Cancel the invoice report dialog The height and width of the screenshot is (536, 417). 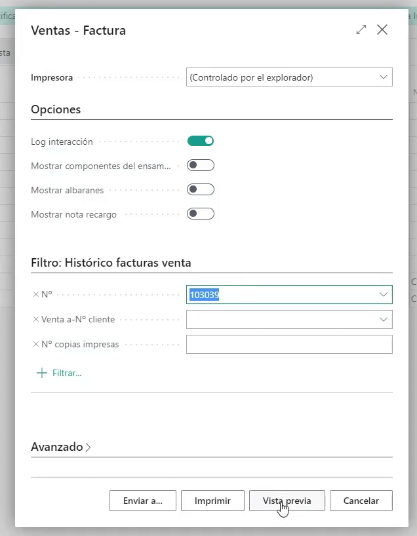click(361, 501)
